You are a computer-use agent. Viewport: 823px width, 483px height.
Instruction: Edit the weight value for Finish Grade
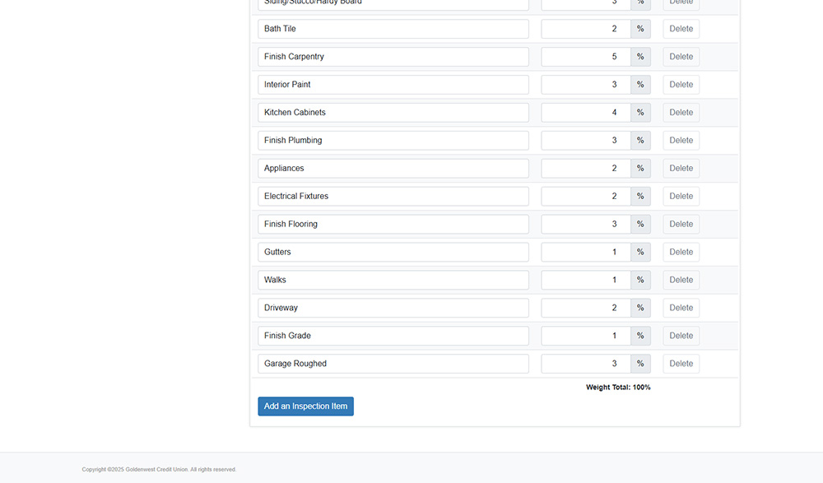tap(585, 335)
